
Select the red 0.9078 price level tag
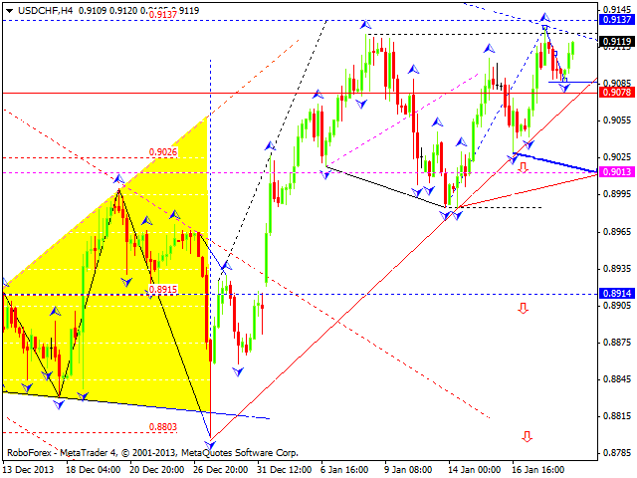tap(617, 93)
